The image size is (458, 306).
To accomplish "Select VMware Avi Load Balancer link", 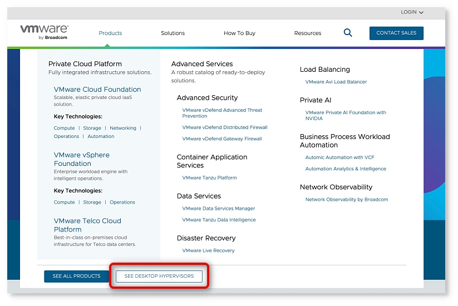I will click(336, 82).
